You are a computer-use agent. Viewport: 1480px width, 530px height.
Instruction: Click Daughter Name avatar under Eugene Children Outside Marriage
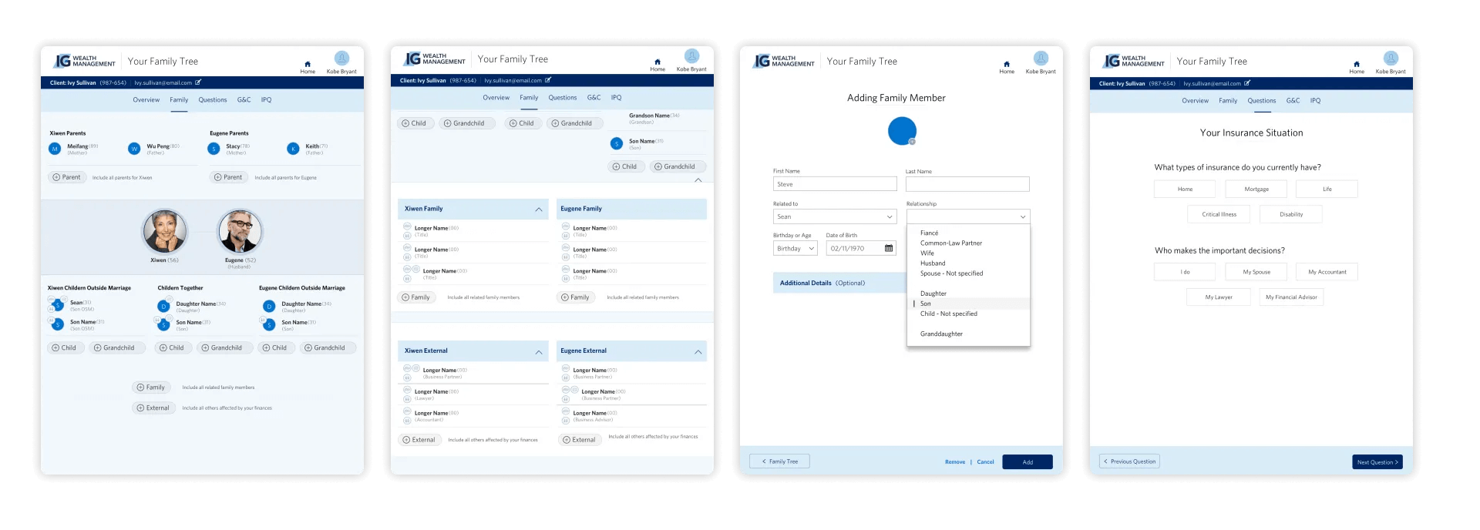click(x=269, y=306)
